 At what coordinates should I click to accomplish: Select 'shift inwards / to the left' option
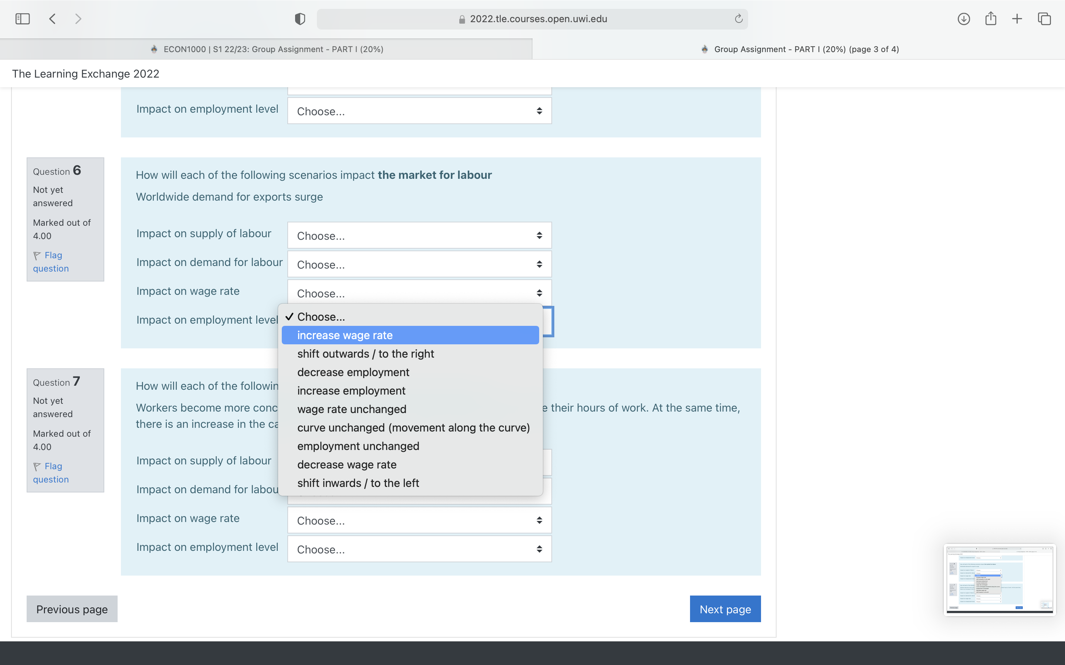[x=358, y=483]
